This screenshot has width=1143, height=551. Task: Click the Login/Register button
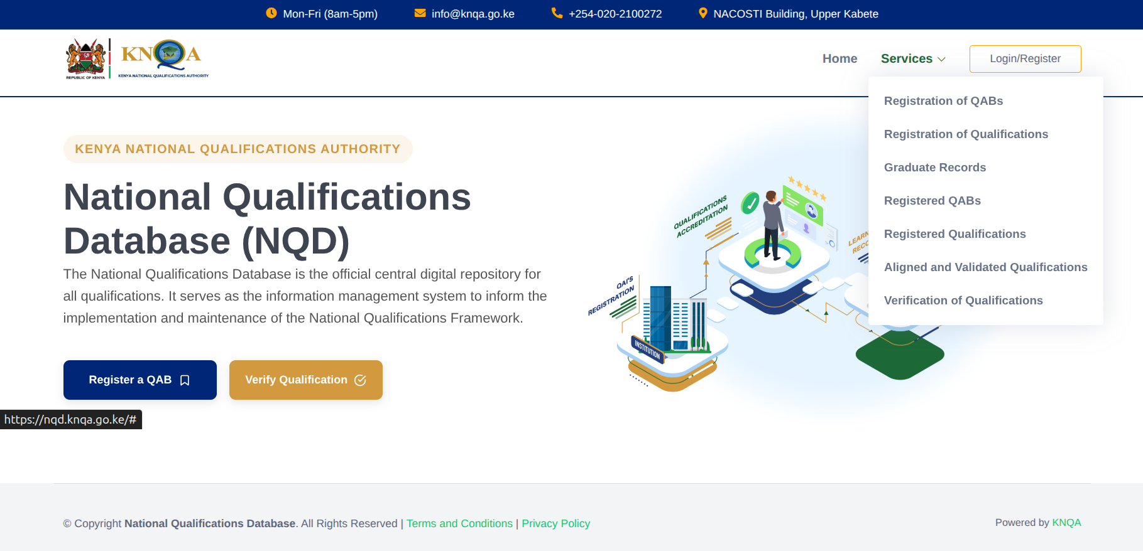(x=1025, y=59)
